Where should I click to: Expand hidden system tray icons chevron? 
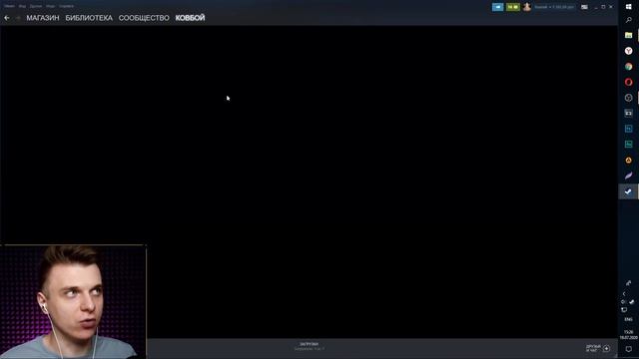pyautogui.click(x=624, y=293)
